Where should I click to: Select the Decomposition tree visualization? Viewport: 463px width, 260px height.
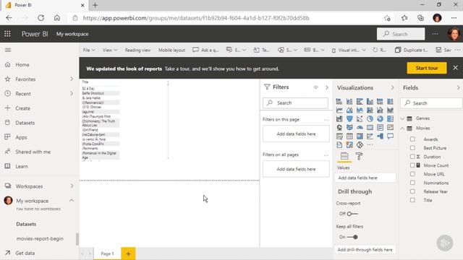(380, 136)
